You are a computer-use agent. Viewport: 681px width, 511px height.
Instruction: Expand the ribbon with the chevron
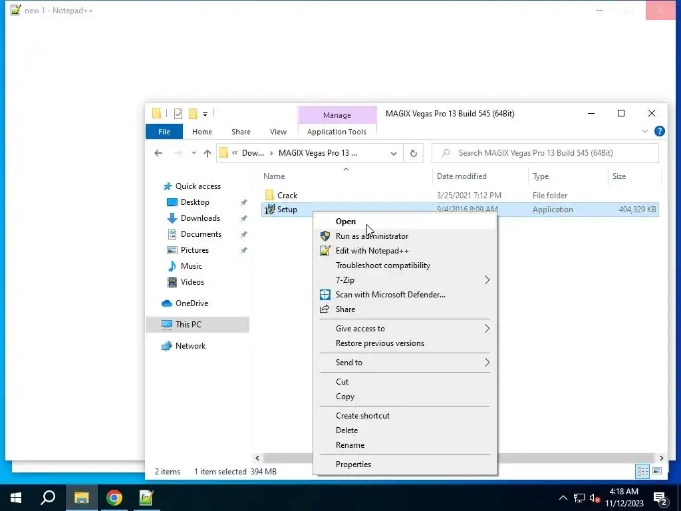coord(645,131)
